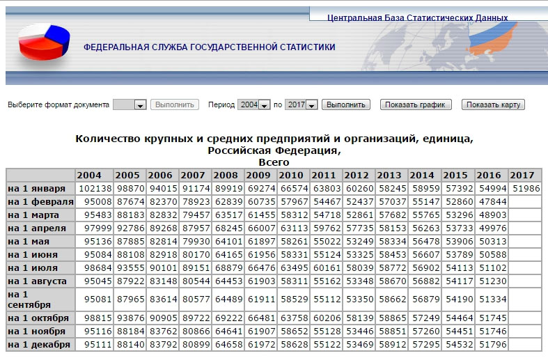Screen dimensions: 548x358
Task: Click the cell with value 66007
Action: pos(260,228)
